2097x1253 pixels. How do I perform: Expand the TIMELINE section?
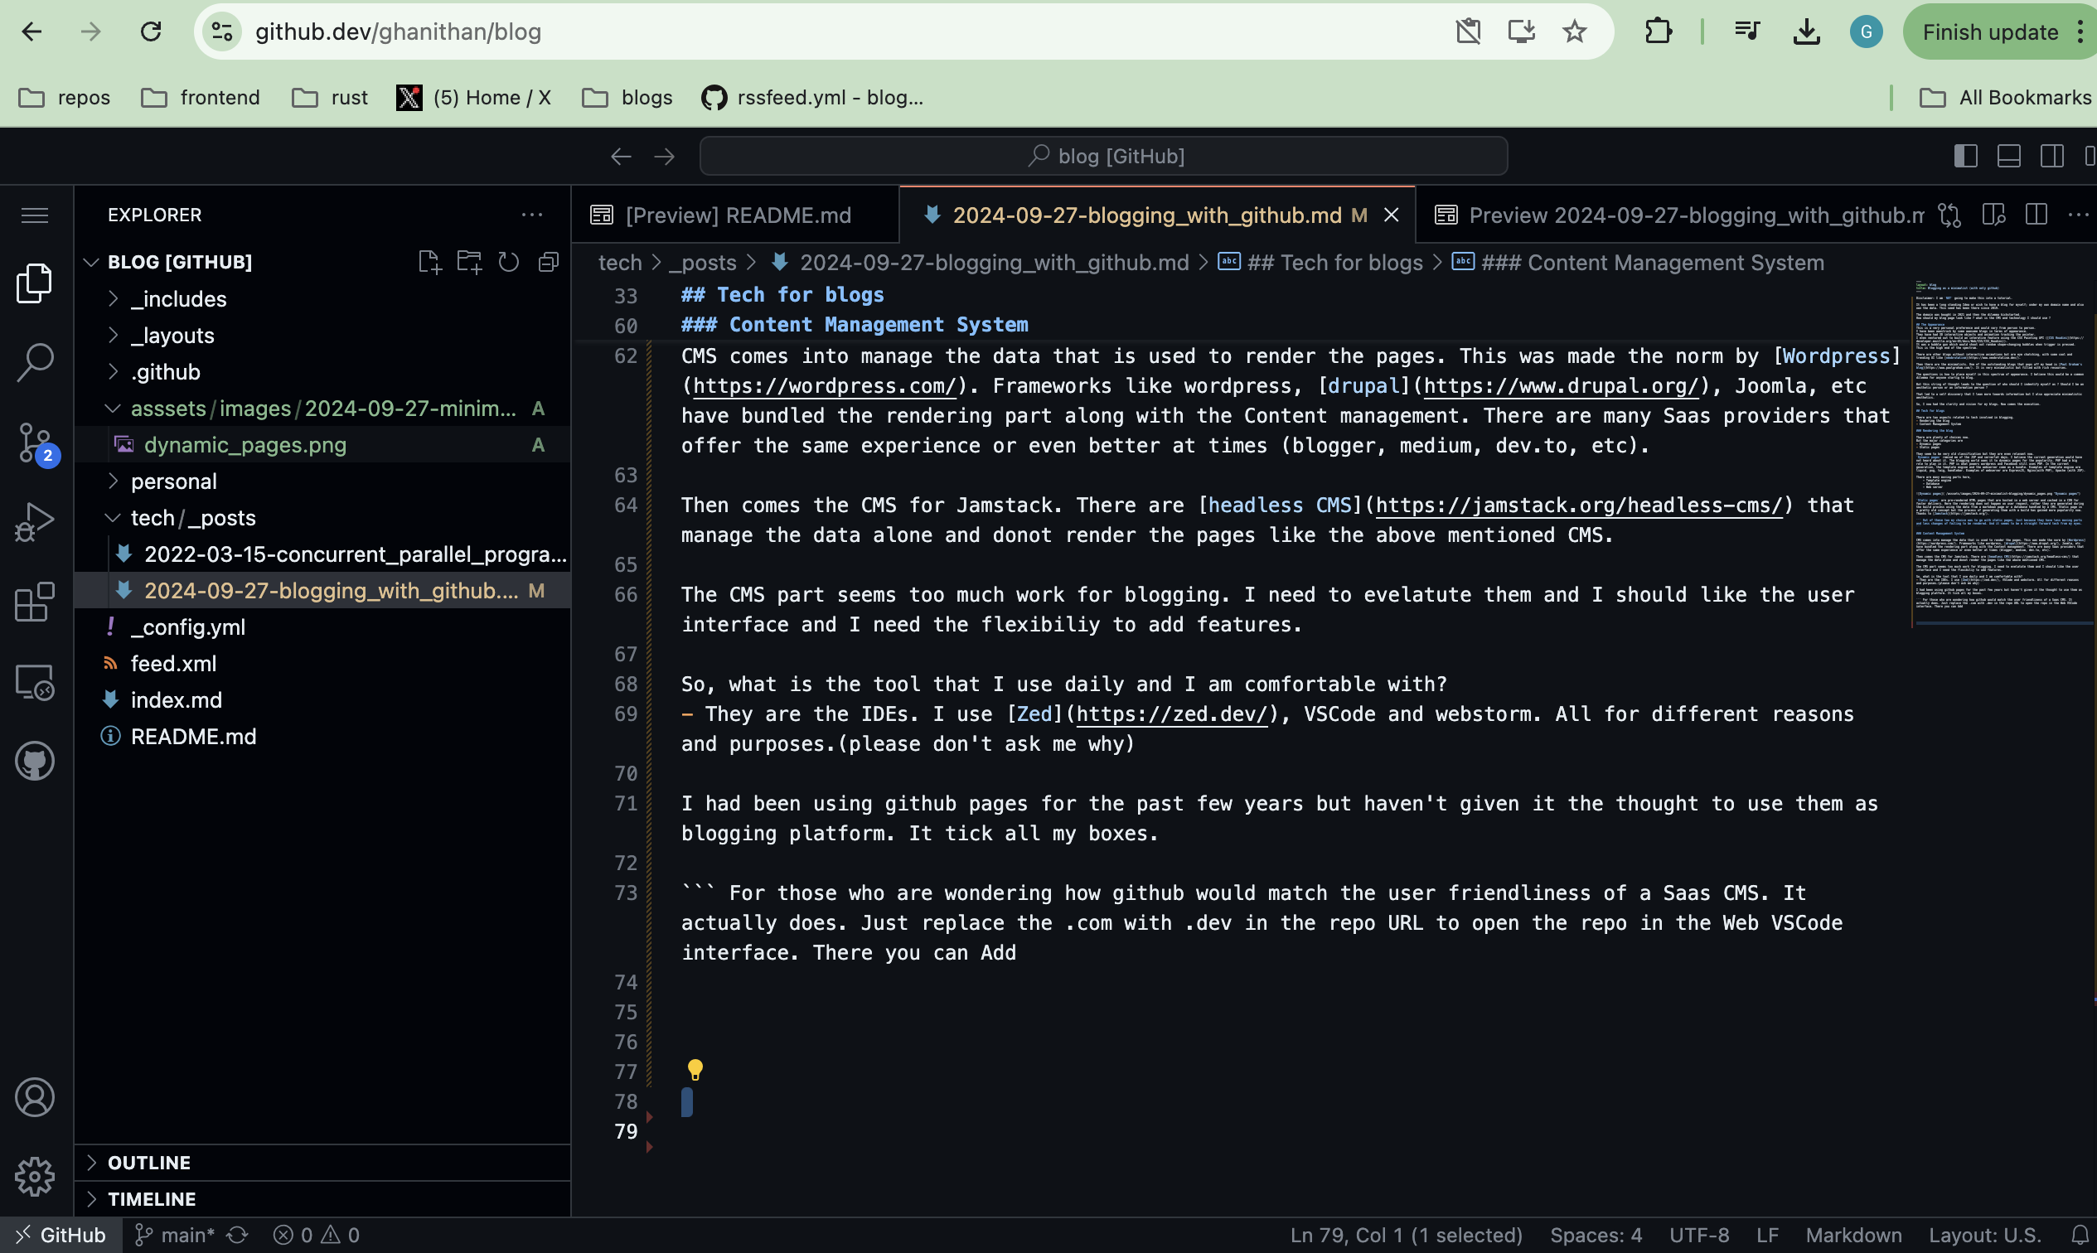coord(322,1199)
